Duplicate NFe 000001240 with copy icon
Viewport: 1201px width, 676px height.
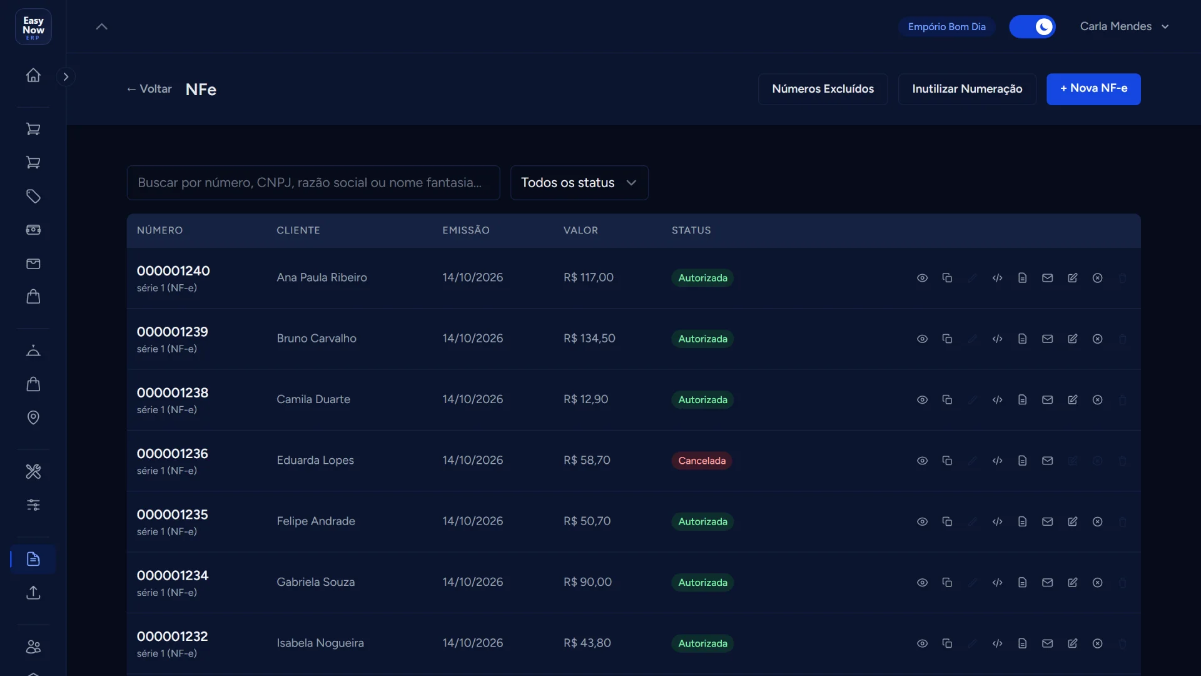point(947,278)
